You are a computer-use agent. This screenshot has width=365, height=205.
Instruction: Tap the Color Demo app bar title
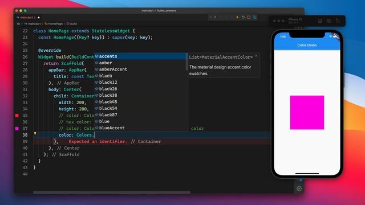tap(307, 45)
